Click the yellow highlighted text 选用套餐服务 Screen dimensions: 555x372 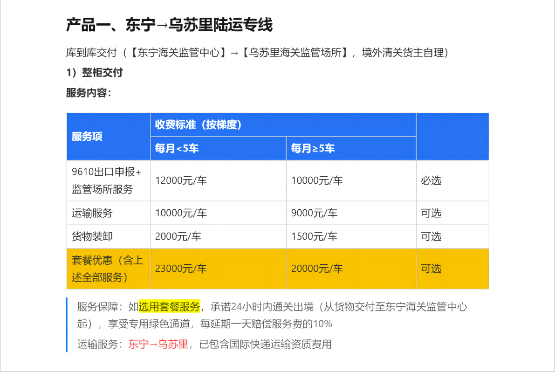point(169,307)
